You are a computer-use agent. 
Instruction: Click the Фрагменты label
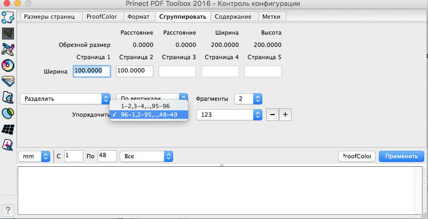click(x=212, y=99)
